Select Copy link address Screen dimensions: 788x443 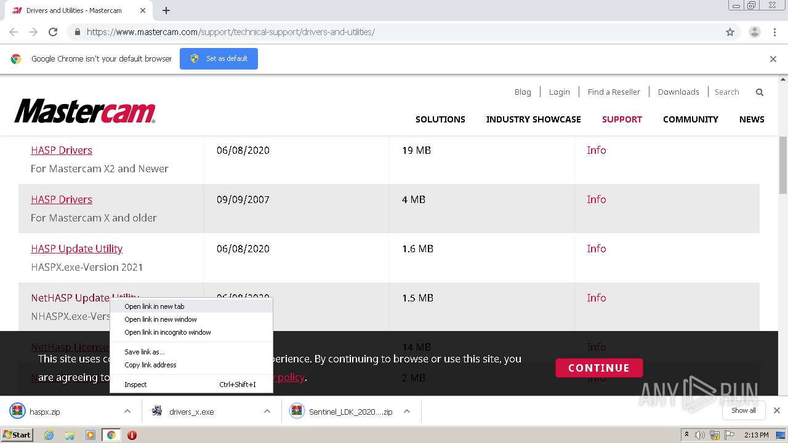click(191, 365)
